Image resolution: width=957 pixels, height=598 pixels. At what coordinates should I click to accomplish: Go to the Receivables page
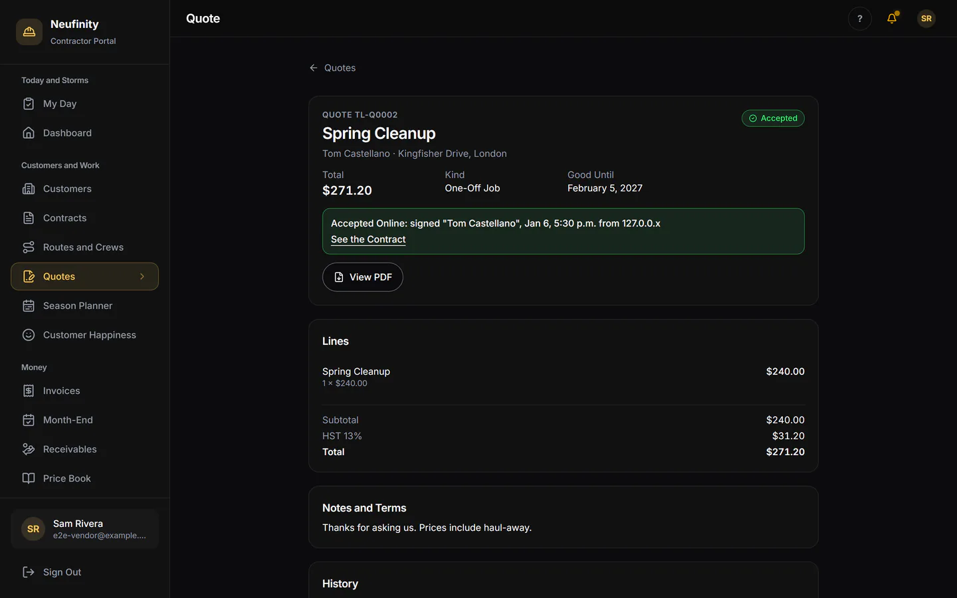(84, 449)
